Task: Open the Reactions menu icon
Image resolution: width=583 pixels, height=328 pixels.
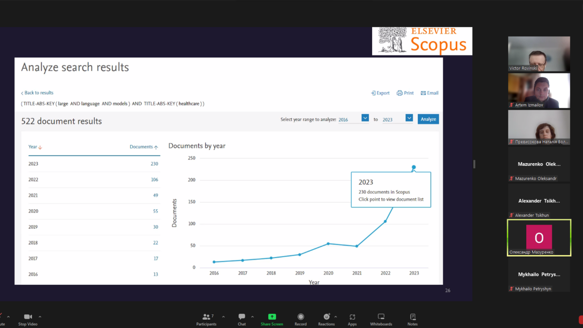Action: click(326, 317)
